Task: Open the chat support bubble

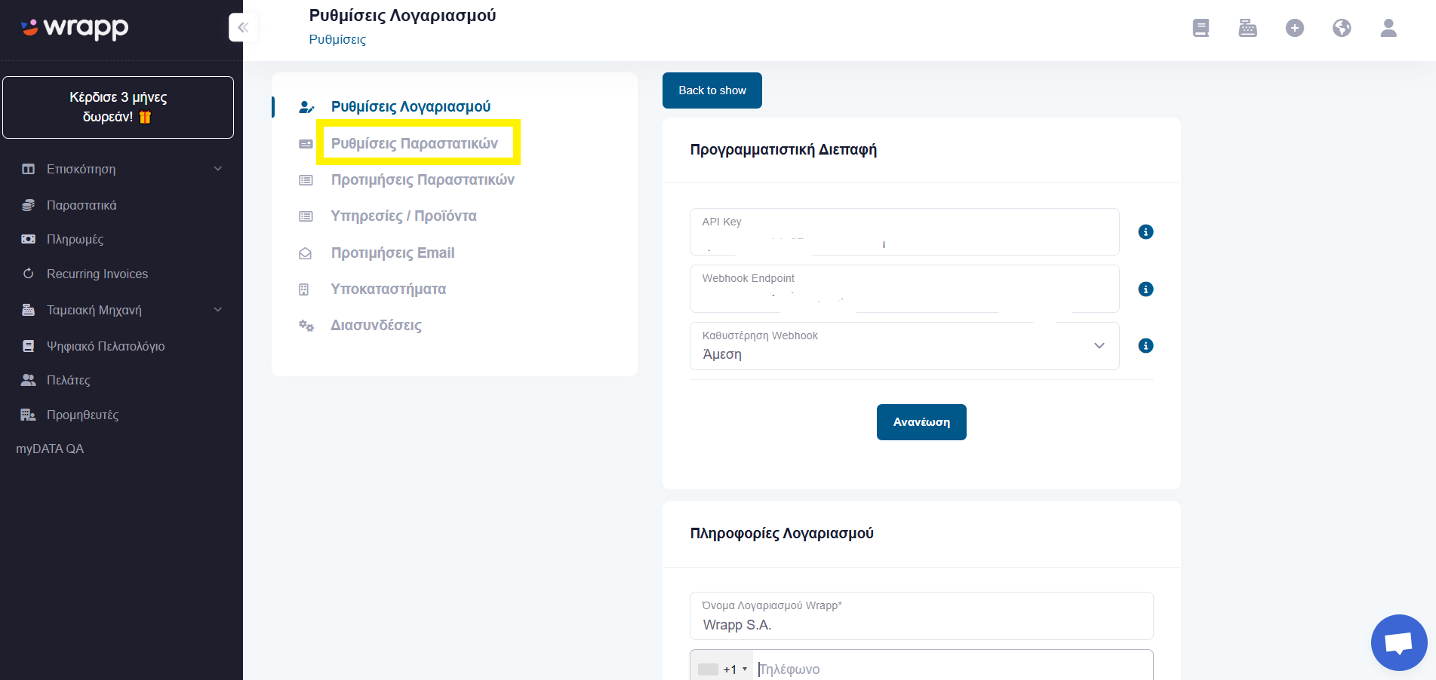Action: [x=1398, y=642]
